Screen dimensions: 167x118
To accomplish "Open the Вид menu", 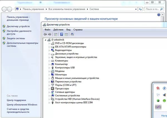I will tap(68, 30).
